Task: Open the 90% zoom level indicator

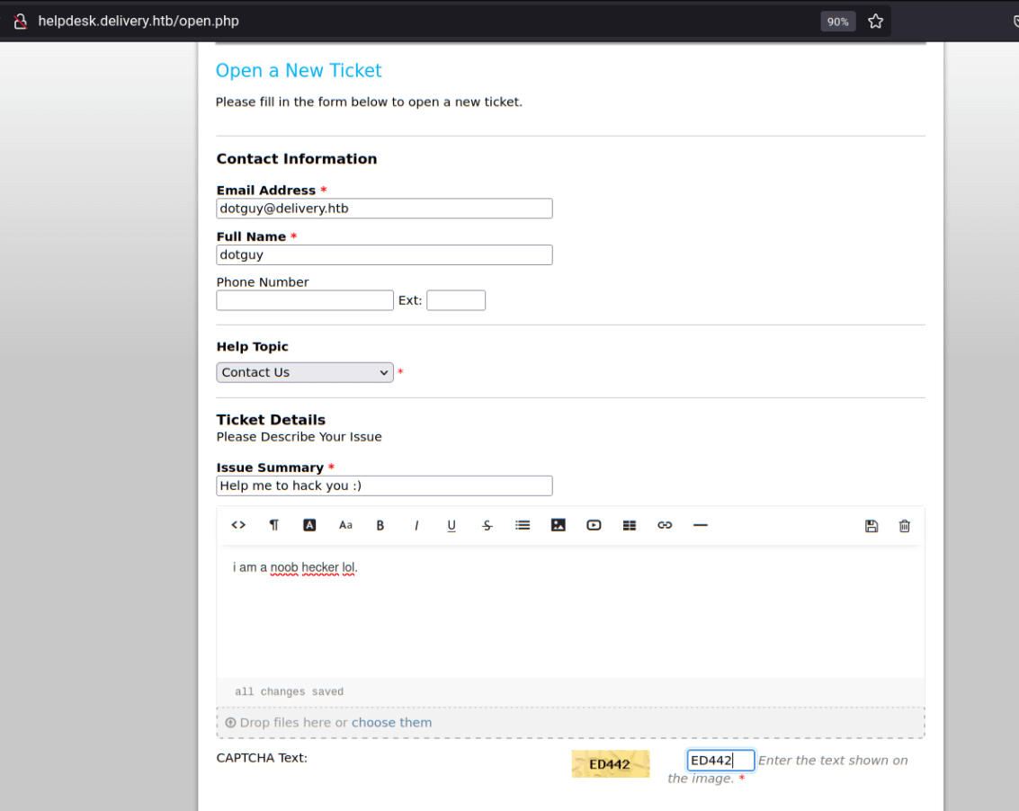Action: tap(837, 22)
